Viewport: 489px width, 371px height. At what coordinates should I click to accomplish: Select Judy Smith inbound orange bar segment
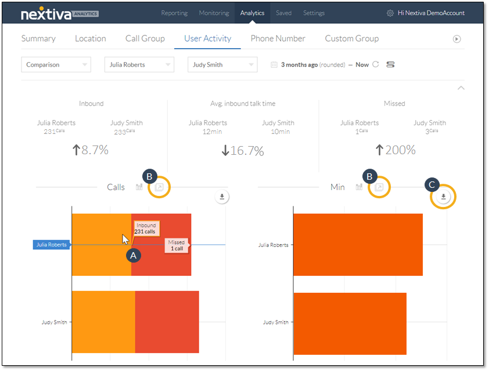103,322
